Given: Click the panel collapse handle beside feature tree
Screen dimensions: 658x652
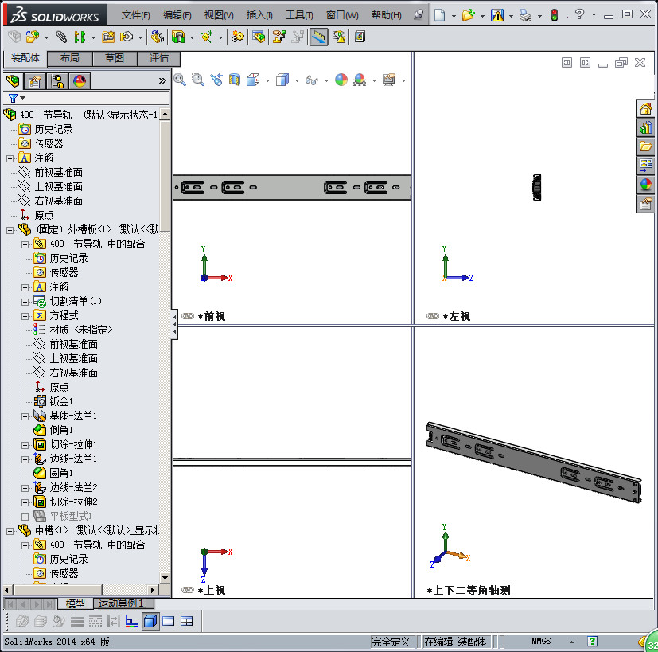Looking at the screenshot, I should pos(174,324).
